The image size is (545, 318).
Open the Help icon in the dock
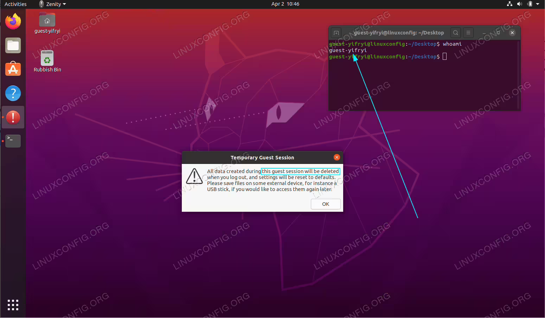point(13,93)
